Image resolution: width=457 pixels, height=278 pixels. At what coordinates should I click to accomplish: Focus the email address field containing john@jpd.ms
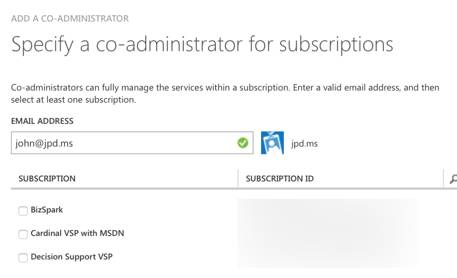point(132,143)
